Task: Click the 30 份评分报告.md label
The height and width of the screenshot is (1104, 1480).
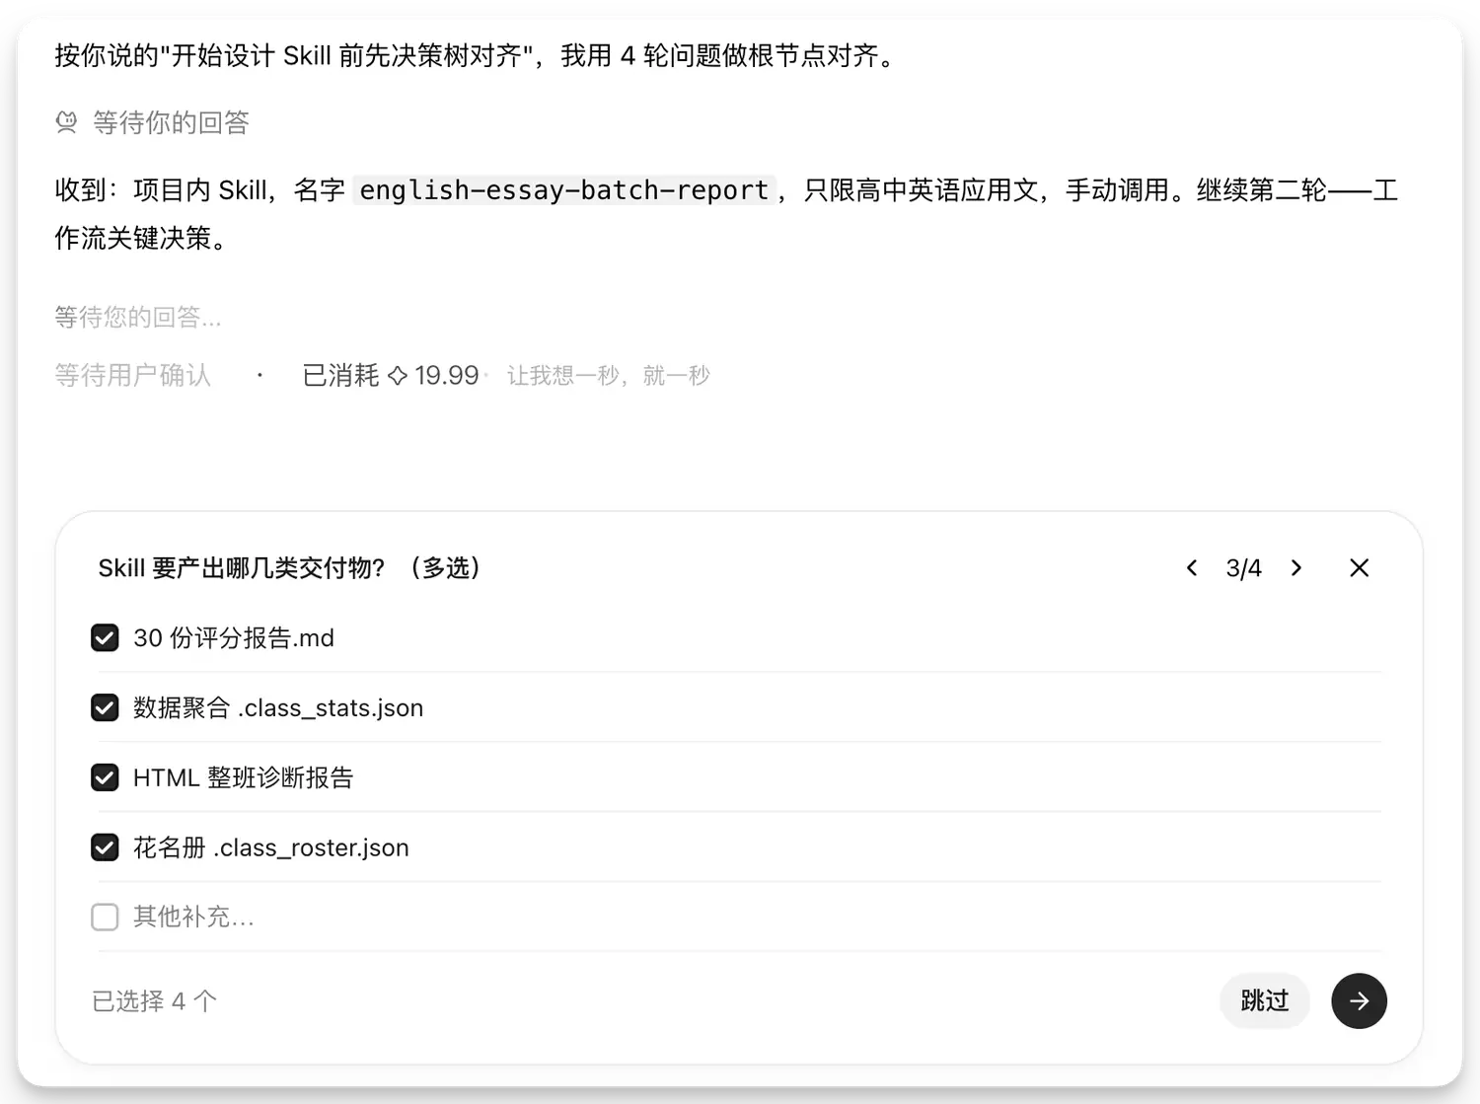Action: coord(234,638)
